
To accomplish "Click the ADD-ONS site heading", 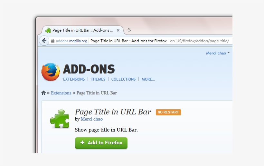I will 89,69.
